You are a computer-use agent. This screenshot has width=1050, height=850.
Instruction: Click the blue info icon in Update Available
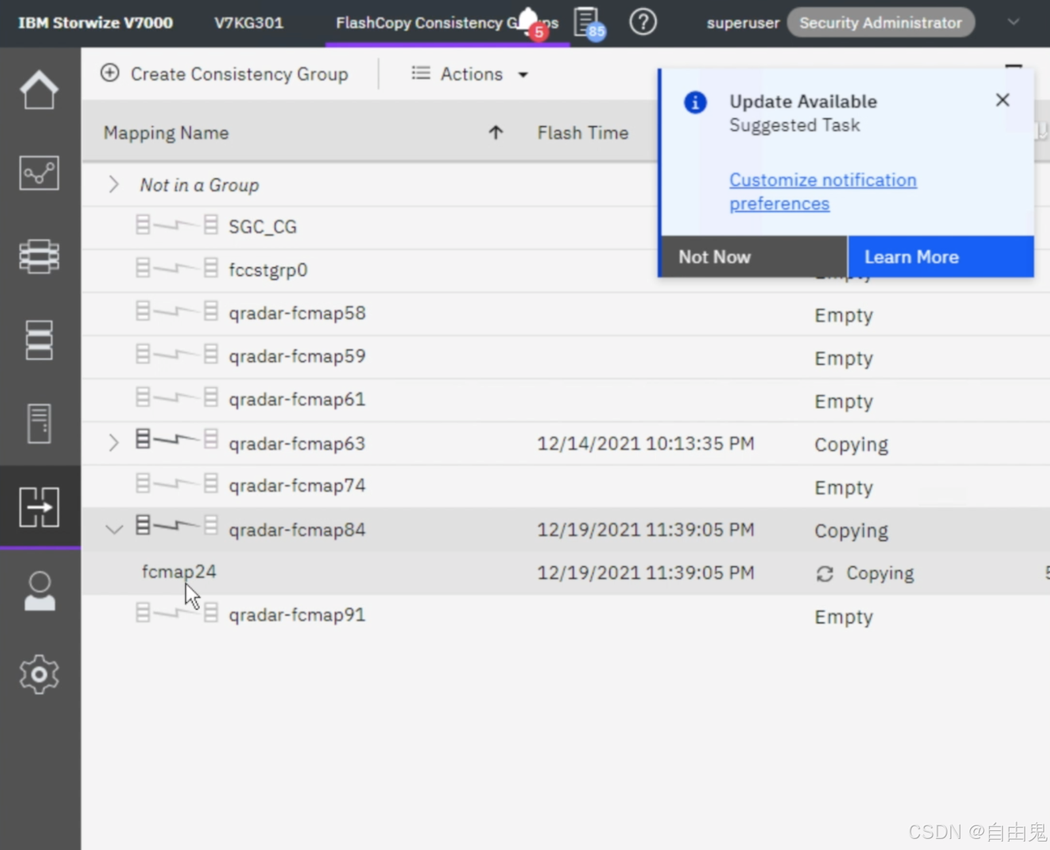point(695,103)
